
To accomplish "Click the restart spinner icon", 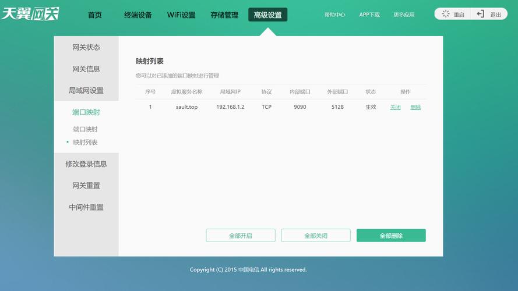I will (x=446, y=14).
